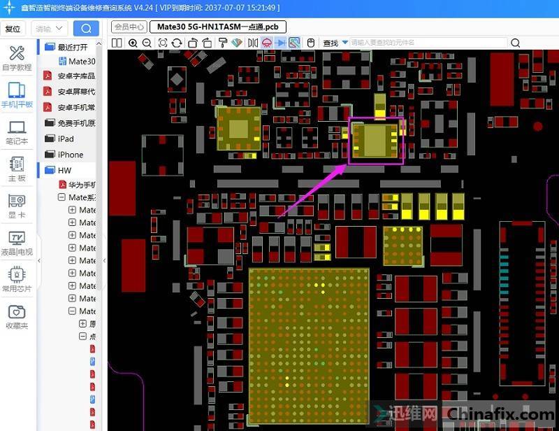Click the fit-to-screen icon in toolbar
Viewport: 559px width, 431px height.
coord(163,43)
